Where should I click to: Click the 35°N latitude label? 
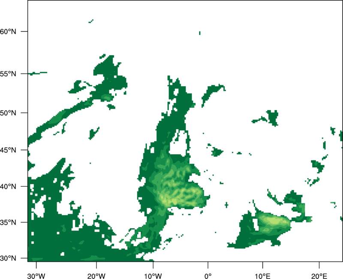click(x=8, y=222)
